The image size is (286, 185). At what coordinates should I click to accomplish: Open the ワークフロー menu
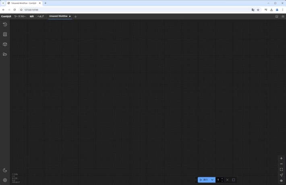click(x=20, y=16)
